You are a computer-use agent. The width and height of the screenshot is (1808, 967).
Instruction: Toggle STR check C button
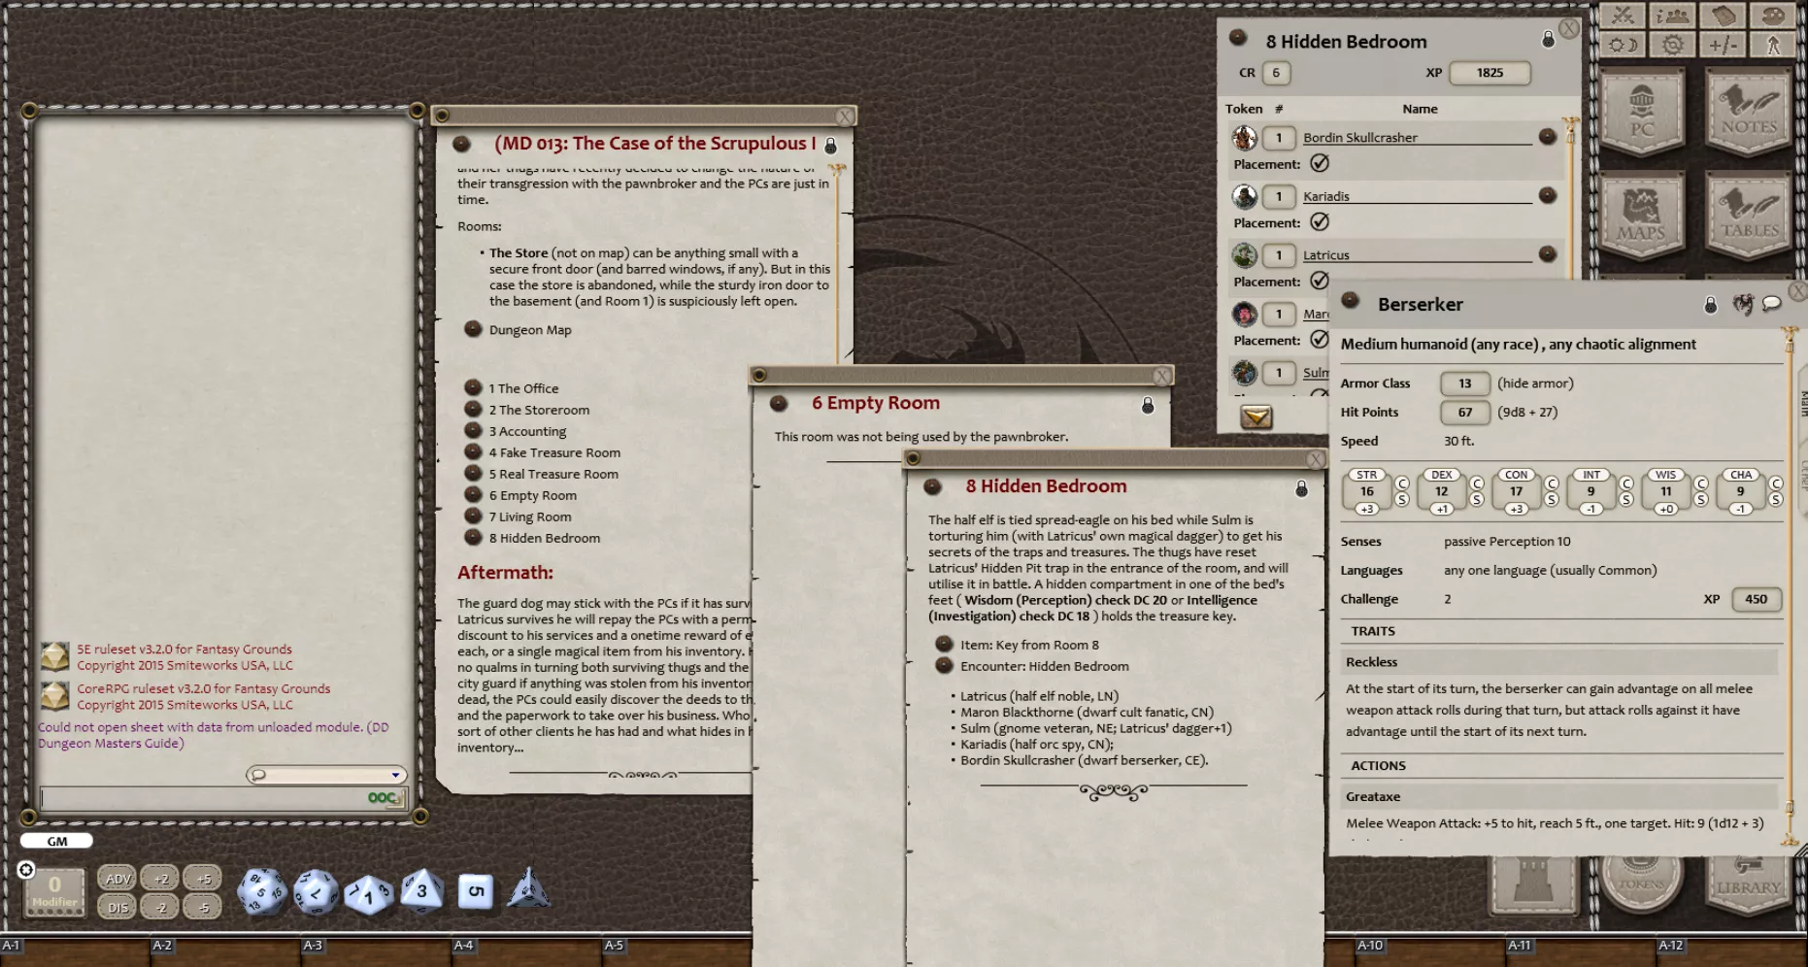1402,483
